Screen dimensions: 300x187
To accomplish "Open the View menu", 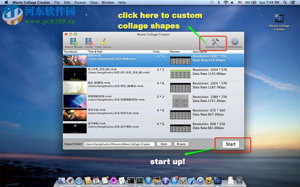I will coord(93,3).
